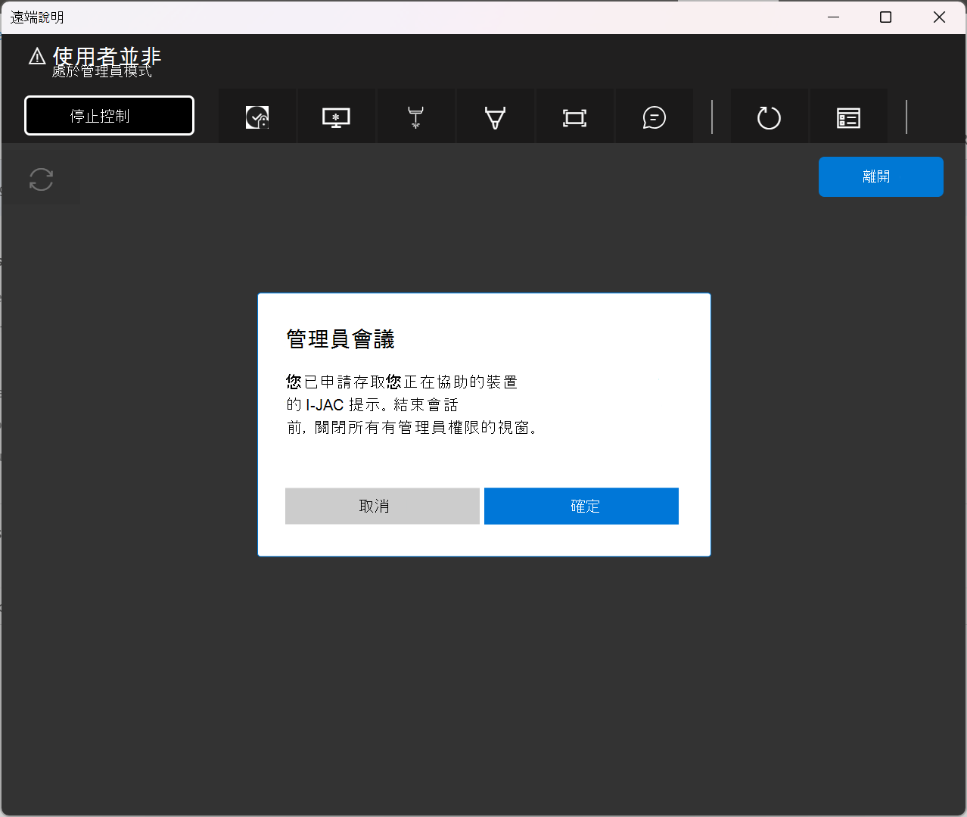The height and width of the screenshot is (817, 967).
Task: Click the refresh sync arrows icon
Action: tap(41, 179)
